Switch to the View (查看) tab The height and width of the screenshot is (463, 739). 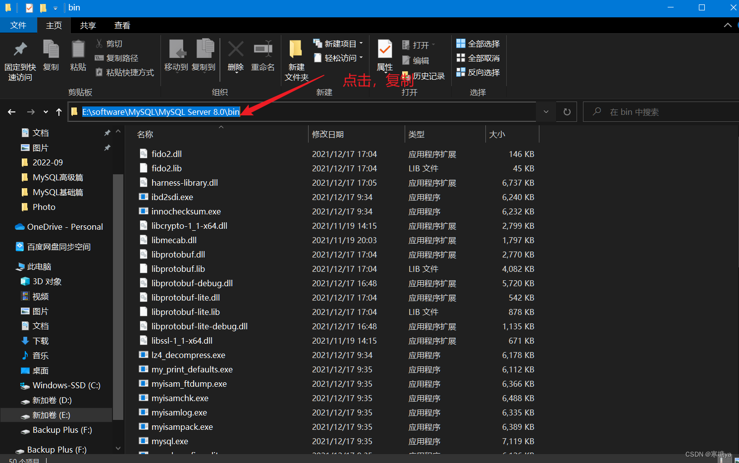click(x=122, y=25)
